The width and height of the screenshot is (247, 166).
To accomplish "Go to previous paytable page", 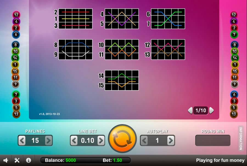I will point(190,110).
